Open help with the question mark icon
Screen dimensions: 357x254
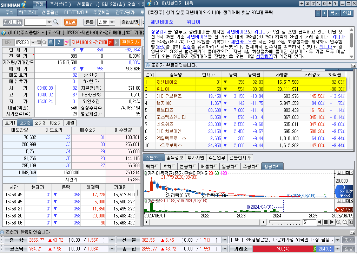click(x=335, y=4)
